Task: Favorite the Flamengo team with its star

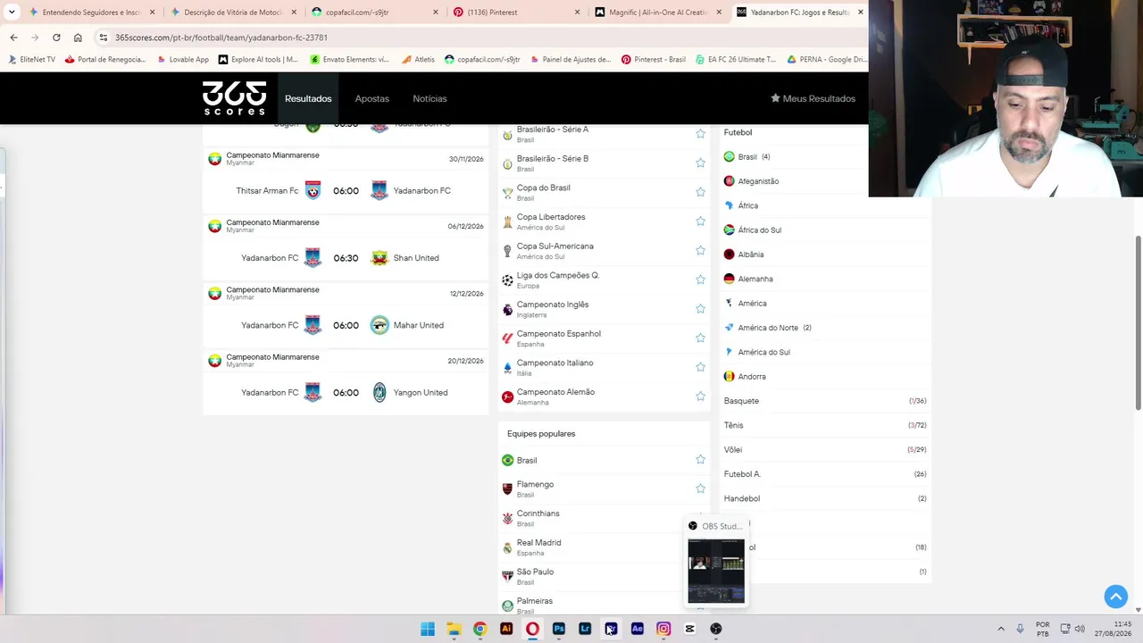Action: 700,489
